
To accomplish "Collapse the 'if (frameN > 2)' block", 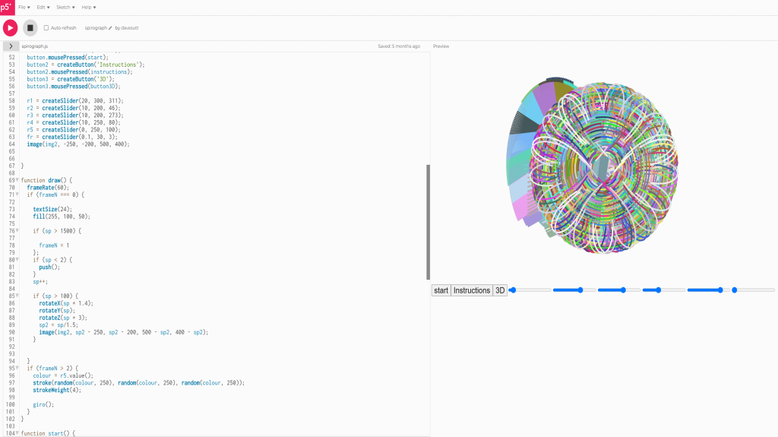I will click(x=17, y=369).
